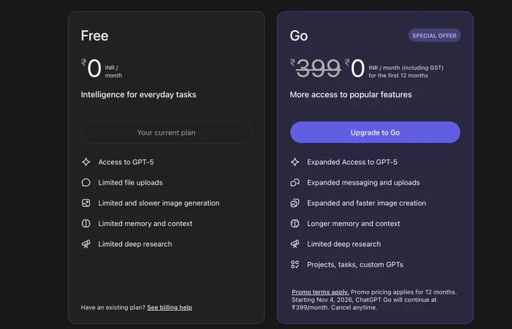Click the chat icon for Expanded messaging and uploads
512x329 pixels.
point(295,182)
